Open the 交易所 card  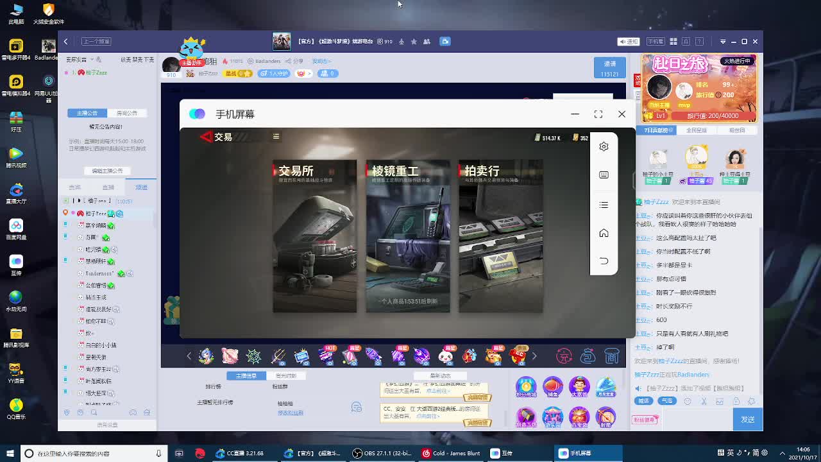(314, 236)
